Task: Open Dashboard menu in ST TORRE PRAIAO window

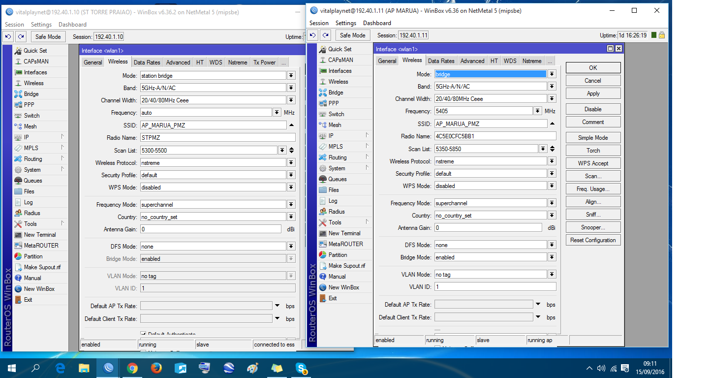Action: [72, 25]
